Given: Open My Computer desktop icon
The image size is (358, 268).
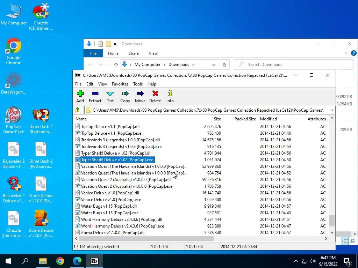Looking at the screenshot, I should click(x=14, y=15).
